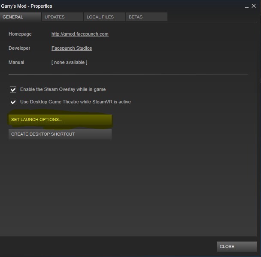
Task: Uncheck Use Desktop Game Theatre option
Action: pyautogui.click(x=13, y=102)
